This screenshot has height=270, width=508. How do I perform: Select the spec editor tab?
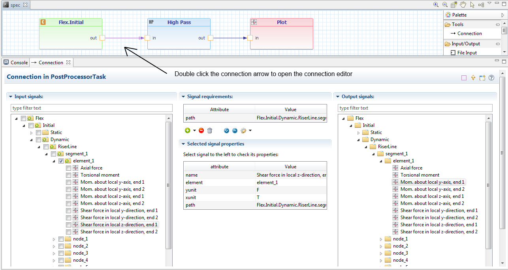click(x=15, y=5)
